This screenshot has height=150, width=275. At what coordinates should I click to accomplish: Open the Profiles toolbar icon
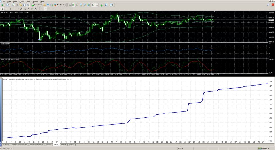coord(7,5)
